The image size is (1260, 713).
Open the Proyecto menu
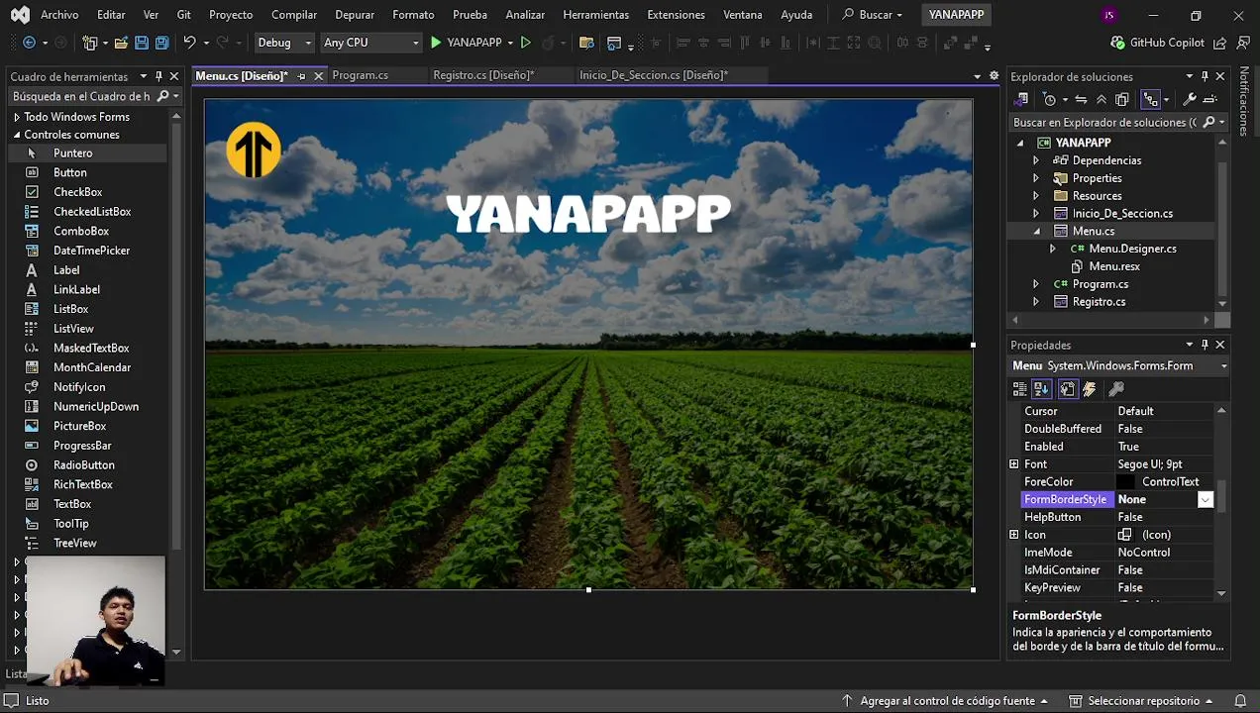(x=231, y=15)
